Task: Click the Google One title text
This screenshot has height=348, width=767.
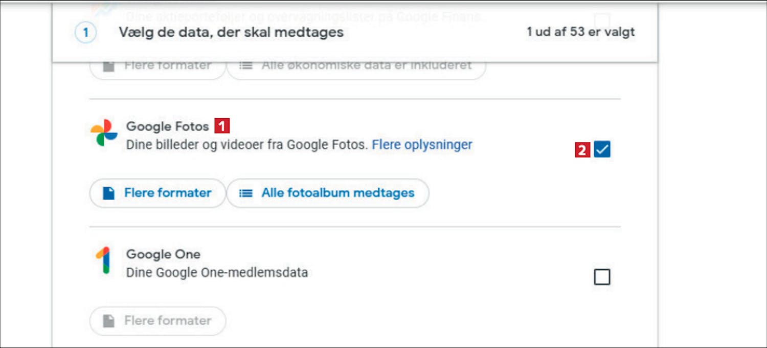Action: 163,254
